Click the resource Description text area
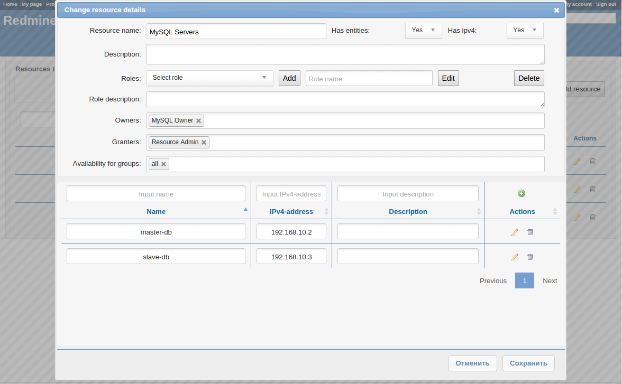 (x=345, y=54)
